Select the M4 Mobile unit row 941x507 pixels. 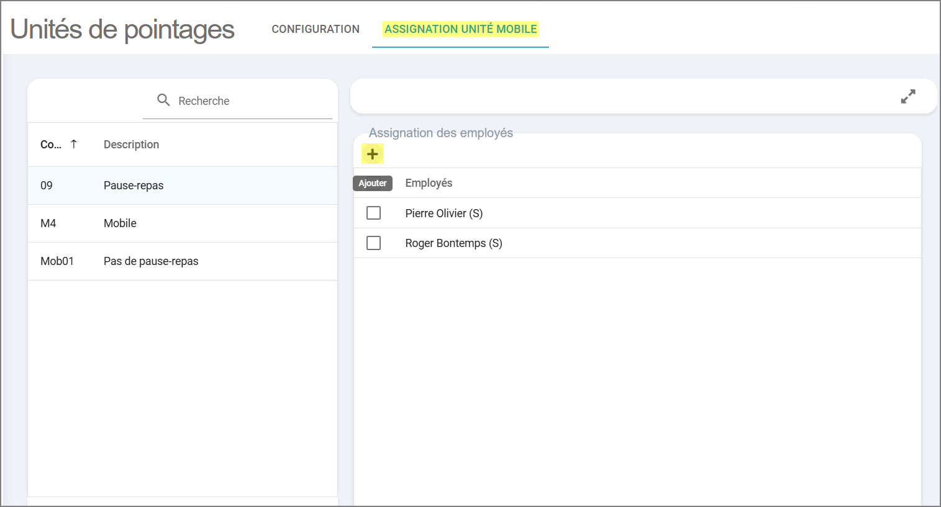coord(183,223)
